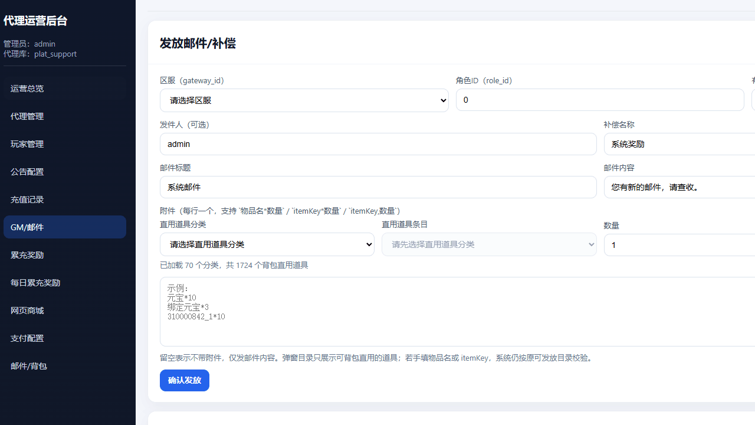
Task: Go to 公告配置 page
Action: click(x=27, y=172)
